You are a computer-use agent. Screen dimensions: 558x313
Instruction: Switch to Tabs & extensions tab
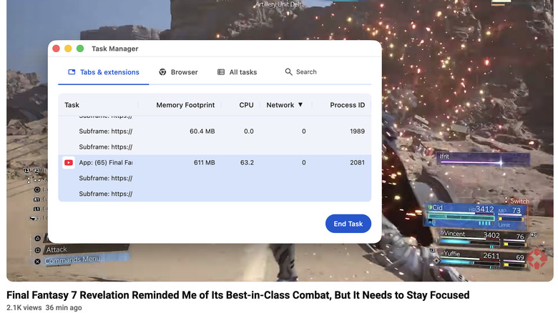click(103, 72)
